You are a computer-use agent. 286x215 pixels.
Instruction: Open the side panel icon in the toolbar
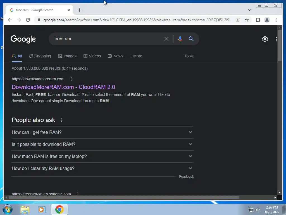click(x=258, y=20)
